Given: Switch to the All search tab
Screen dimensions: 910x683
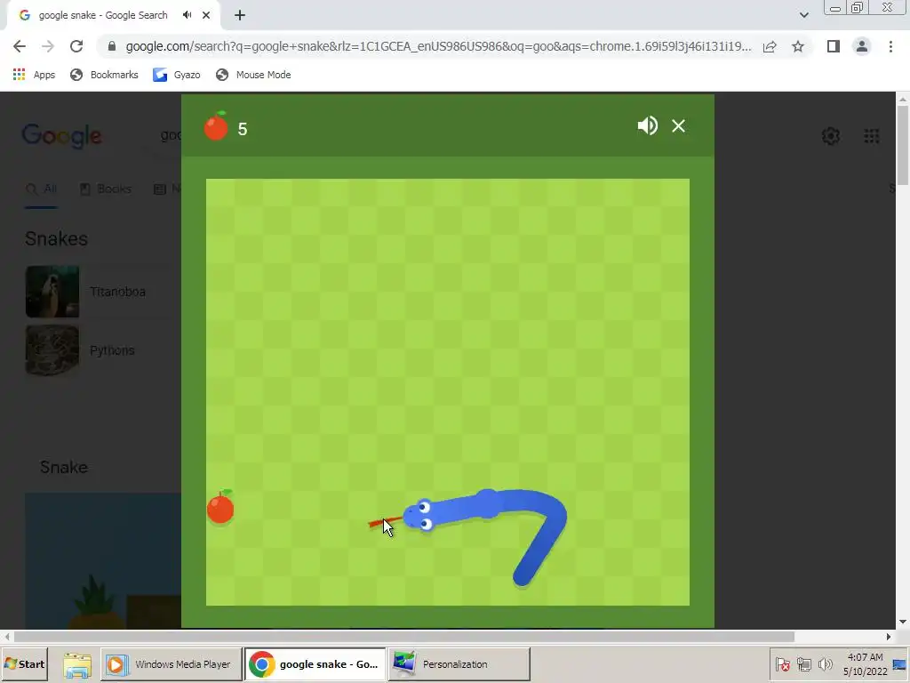Looking at the screenshot, I should click(x=41, y=189).
